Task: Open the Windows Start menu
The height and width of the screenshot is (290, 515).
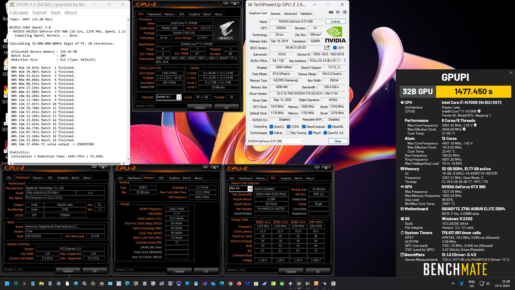Action: pyautogui.click(x=7, y=284)
